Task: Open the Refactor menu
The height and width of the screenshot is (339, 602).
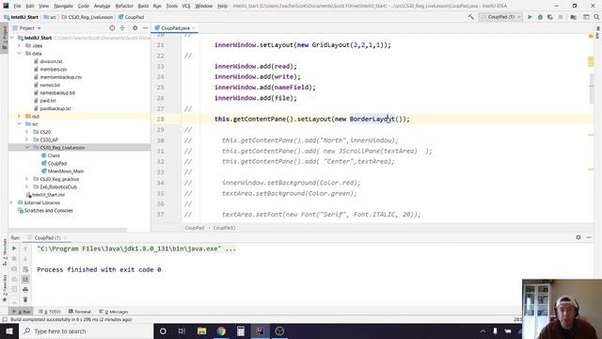Action: coord(124,6)
